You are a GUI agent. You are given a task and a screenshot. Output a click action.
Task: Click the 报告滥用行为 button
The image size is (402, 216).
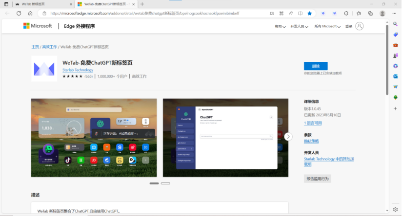pyautogui.click(x=318, y=179)
